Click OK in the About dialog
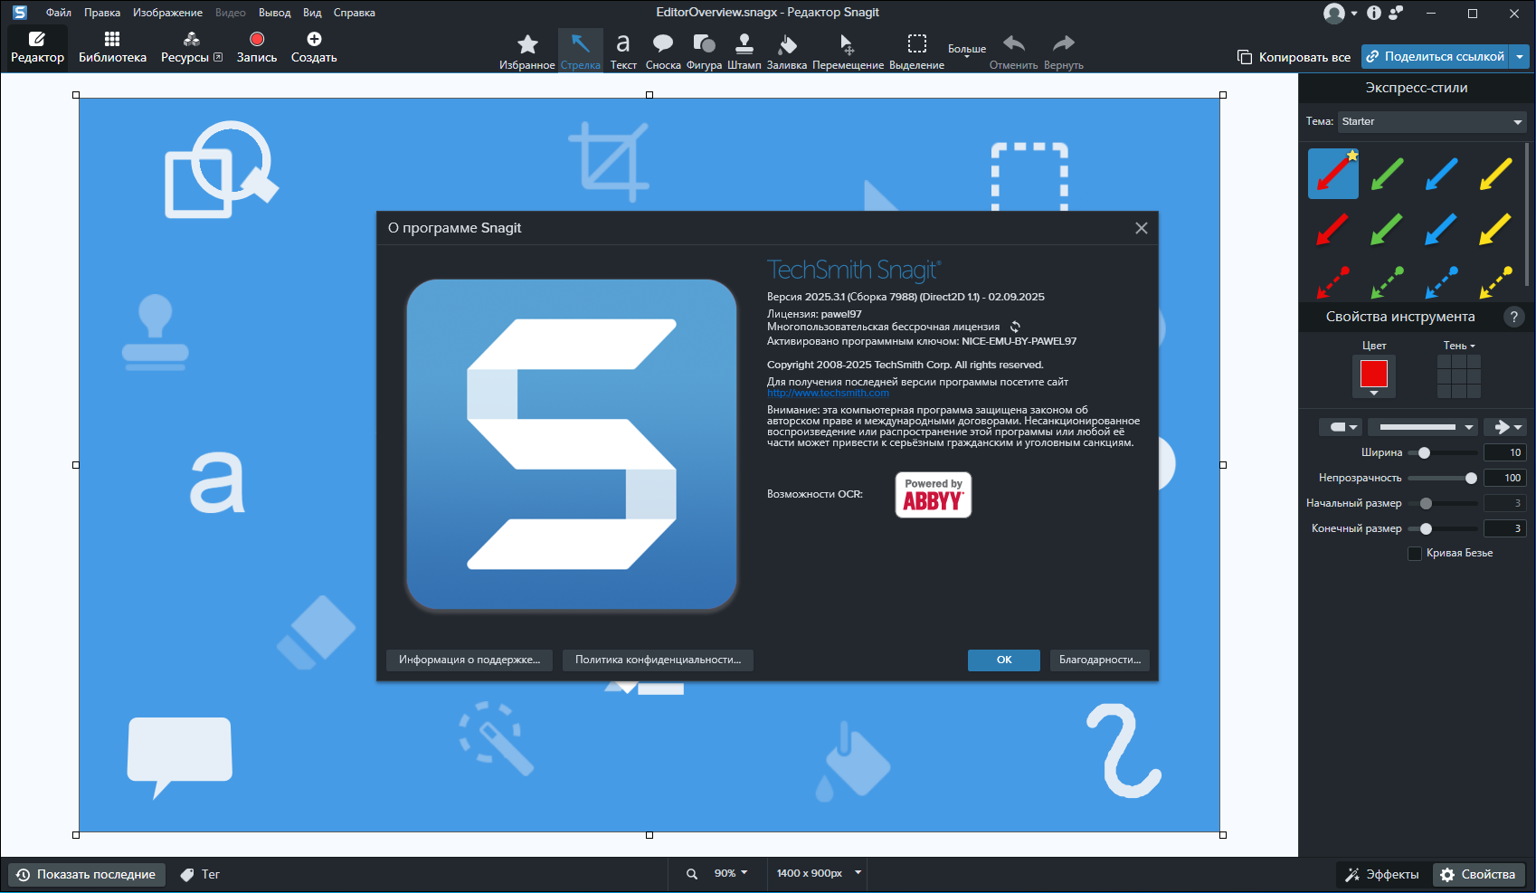Viewport: 1536px width, 893px height. [1004, 660]
